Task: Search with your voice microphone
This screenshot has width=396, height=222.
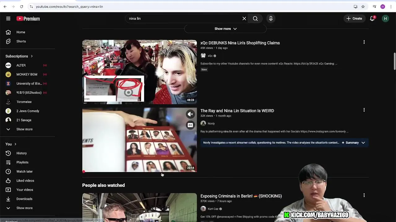Action: coord(271,18)
